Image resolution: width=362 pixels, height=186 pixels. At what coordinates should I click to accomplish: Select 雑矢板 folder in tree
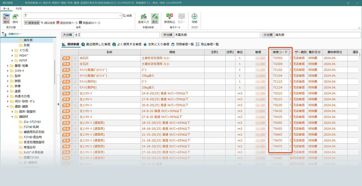pyautogui.click(x=26, y=40)
